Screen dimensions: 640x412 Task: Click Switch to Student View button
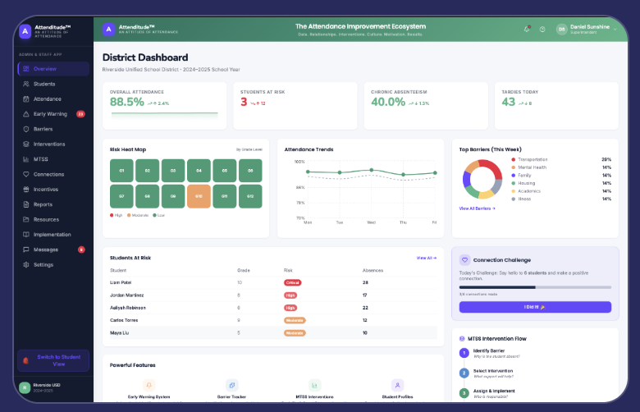coord(53,360)
